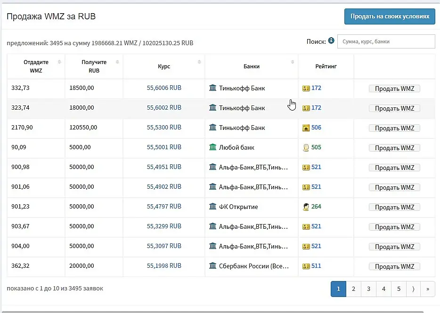Image resolution: width=440 pixels, height=313 pixels.
Task: Click Продать WMZ for the 901,06 offer
Action: tap(394, 187)
